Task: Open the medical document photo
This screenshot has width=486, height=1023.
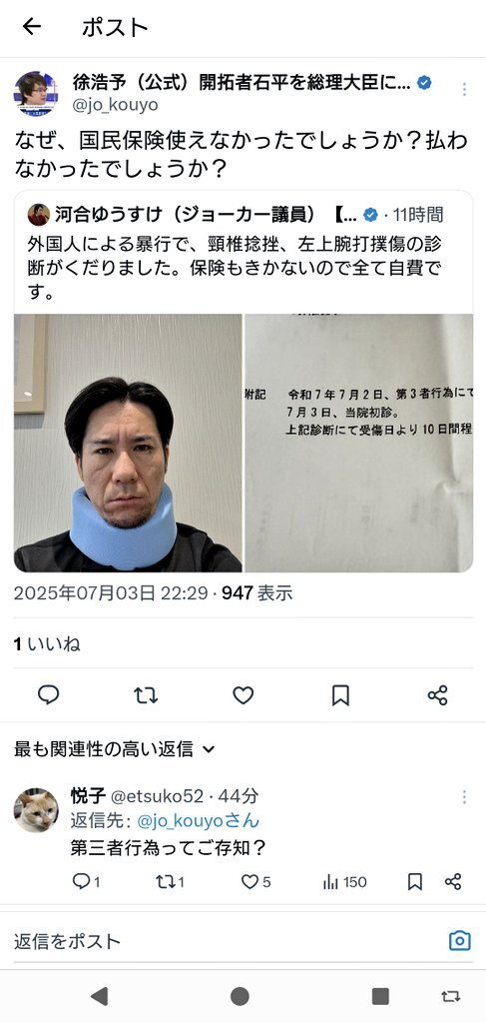Action: click(x=359, y=443)
